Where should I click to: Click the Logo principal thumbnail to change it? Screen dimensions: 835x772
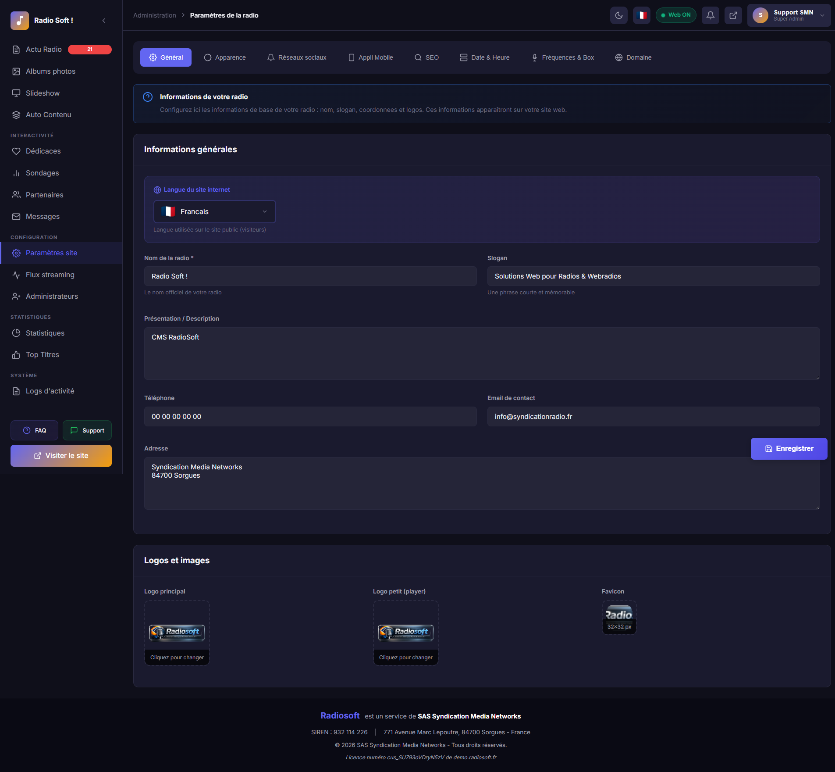pos(177,632)
